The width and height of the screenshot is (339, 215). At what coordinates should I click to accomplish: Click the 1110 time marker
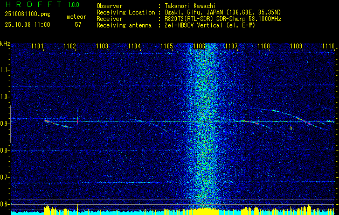(328, 46)
